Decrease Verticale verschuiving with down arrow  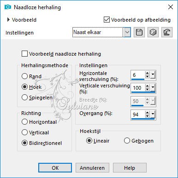pos(148,89)
